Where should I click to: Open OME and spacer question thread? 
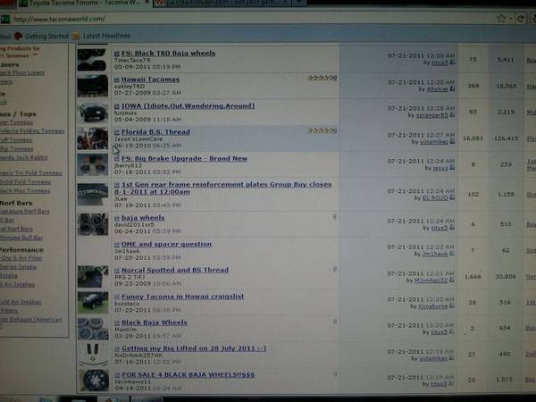[166, 245]
